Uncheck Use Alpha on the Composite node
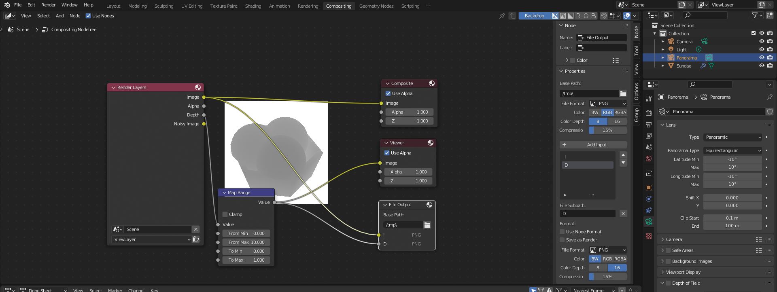This screenshot has height=292, width=777. coord(388,93)
